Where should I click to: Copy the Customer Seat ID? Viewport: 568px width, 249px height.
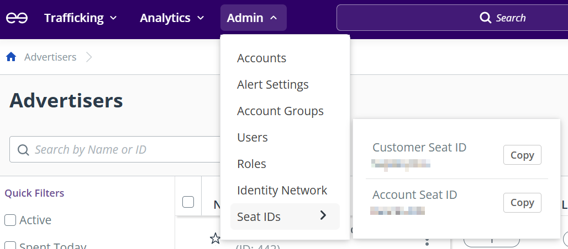coord(522,155)
